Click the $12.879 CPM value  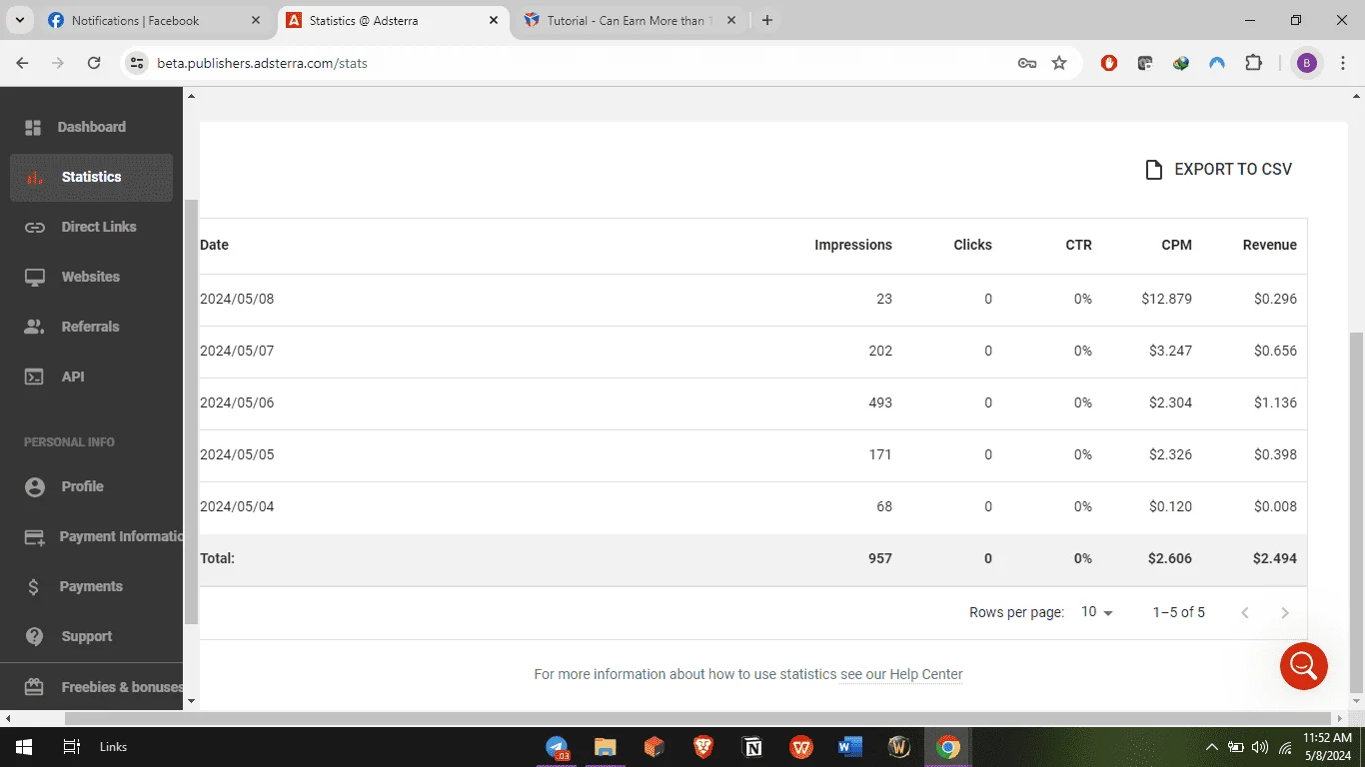pos(1166,299)
